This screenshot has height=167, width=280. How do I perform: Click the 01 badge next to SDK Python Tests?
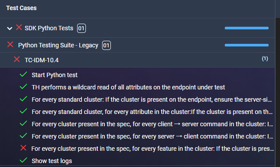pos(82,28)
